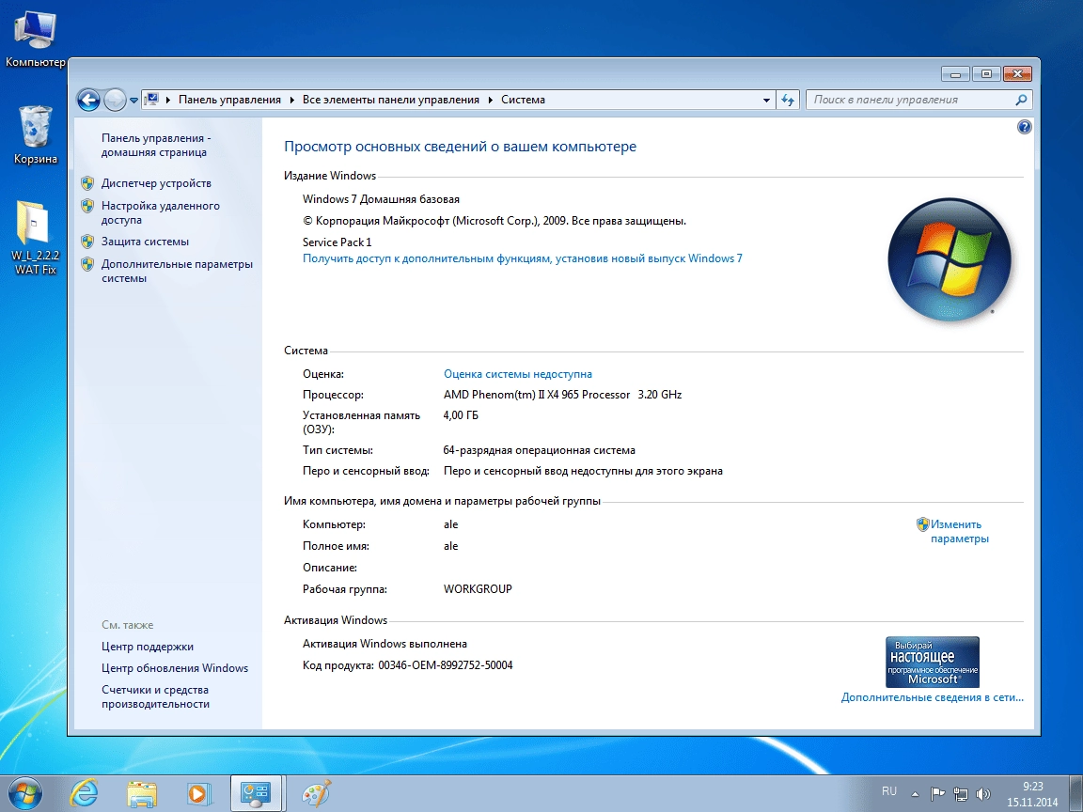1083x812 pixels.
Task: Click shield icon beside Настройка удаленного доступа
Action: tap(87, 206)
